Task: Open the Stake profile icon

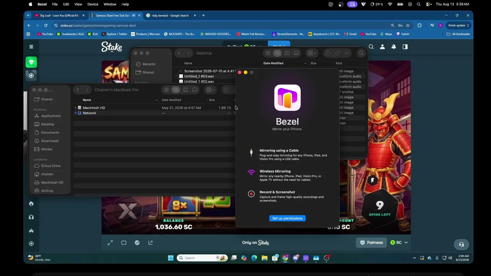Action: (382, 47)
